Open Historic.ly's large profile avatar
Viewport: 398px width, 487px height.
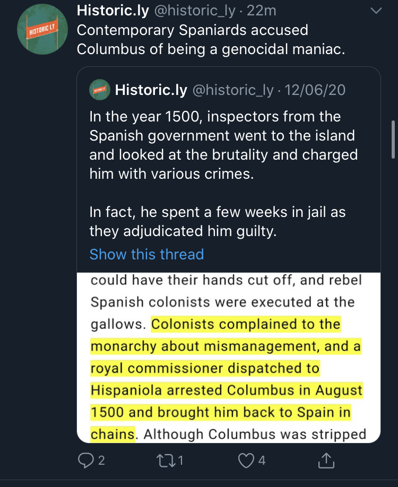[x=42, y=29]
